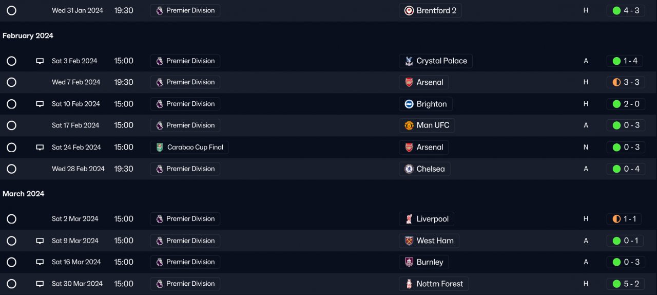Click the Carabao Cup Final competition logo
The height and width of the screenshot is (295, 657).
click(160, 147)
